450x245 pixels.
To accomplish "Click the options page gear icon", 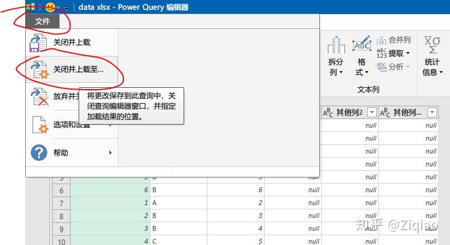I will click(40, 125).
